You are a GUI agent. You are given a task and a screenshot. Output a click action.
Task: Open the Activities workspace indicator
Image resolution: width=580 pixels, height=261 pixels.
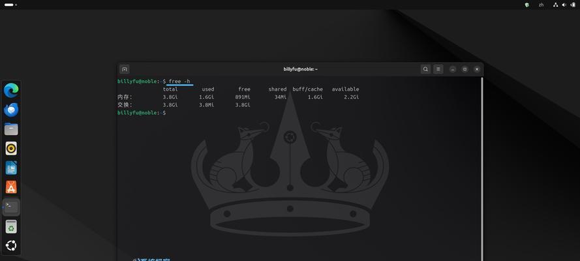point(10,5)
